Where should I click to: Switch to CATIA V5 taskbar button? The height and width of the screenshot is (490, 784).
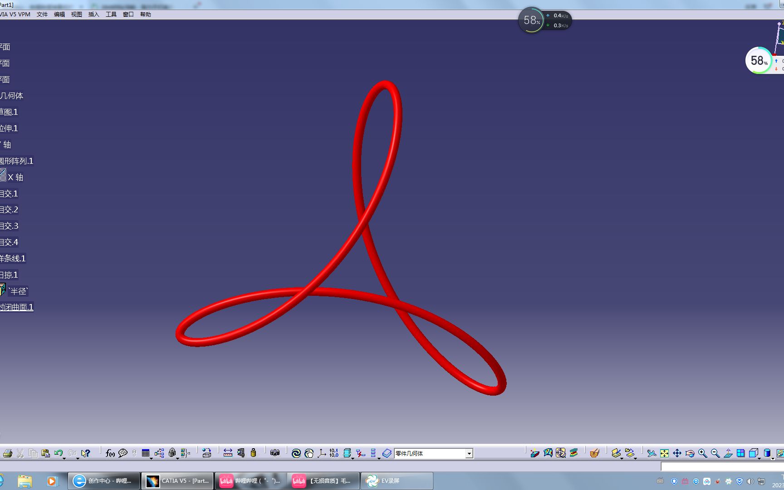tap(177, 481)
